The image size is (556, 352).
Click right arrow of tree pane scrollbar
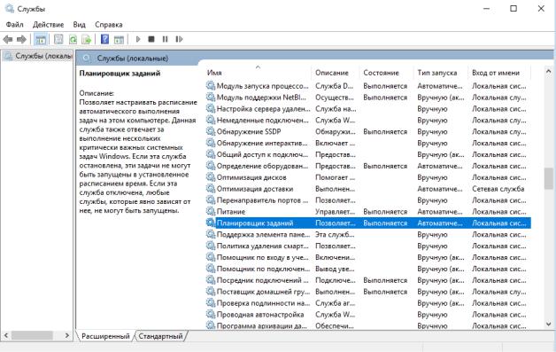67,335
